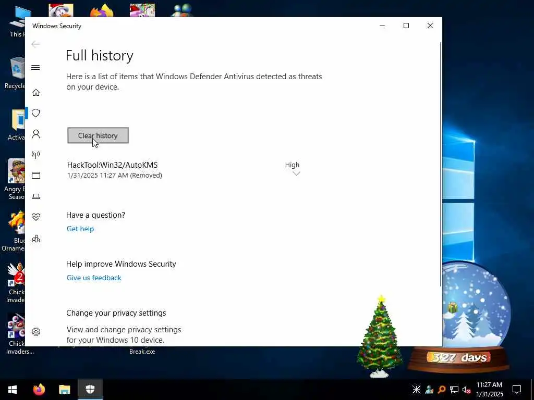Open the network tray icon
Screen dimensions: 534x400
point(454,390)
